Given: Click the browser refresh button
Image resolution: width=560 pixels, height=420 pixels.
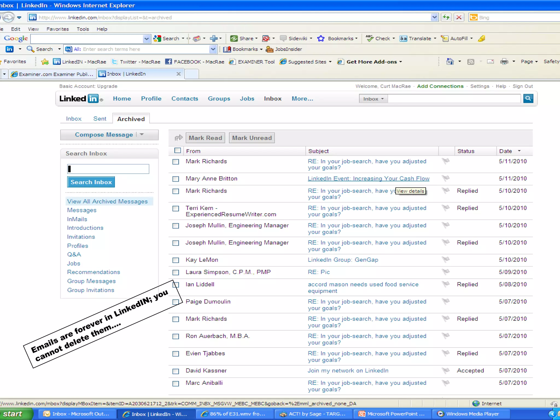Looking at the screenshot, I should point(446,17).
